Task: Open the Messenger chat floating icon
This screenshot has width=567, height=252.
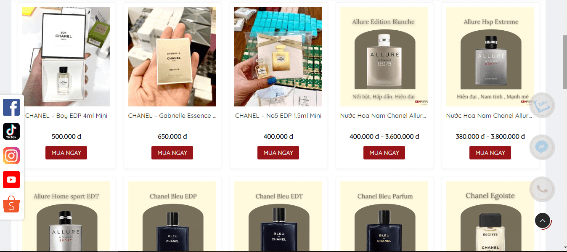Action: 542,147
